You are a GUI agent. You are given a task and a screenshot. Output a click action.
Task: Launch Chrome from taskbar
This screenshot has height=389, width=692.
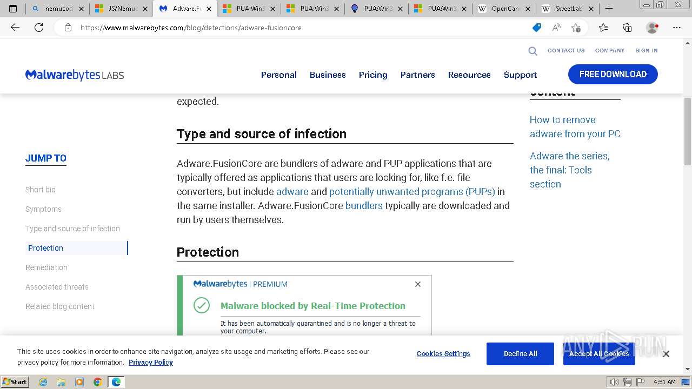tap(98, 382)
